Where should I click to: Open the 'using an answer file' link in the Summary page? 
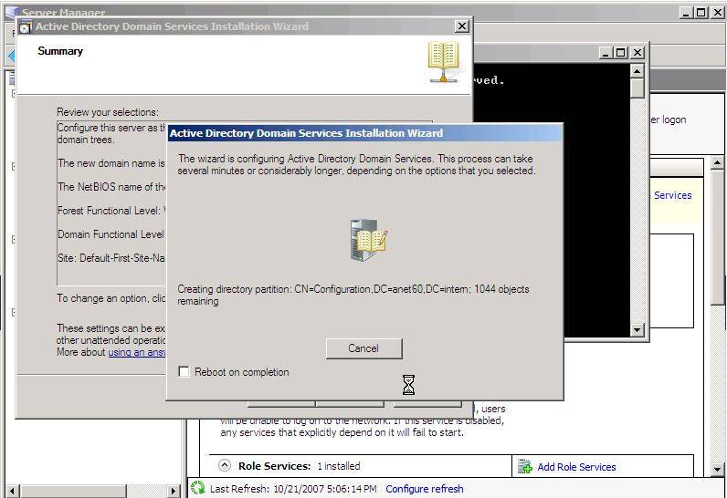(137, 352)
